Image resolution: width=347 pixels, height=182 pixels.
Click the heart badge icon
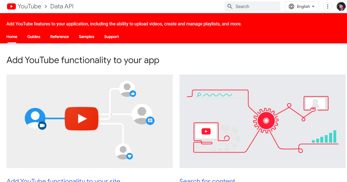click(x=129, y=156)
